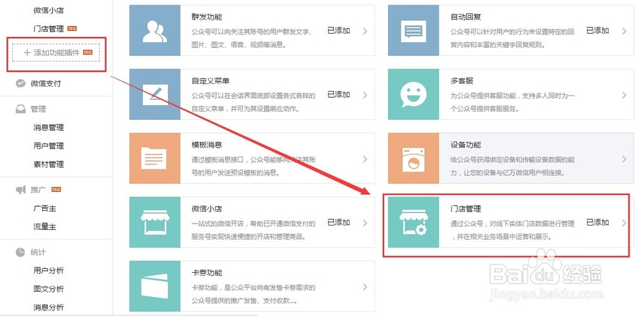Open the 多客服 smiley chat icon tile
This screenshot has width=638, height=316.
(413, 94)
